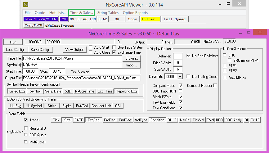
Task: Click the Start Time field
Action: pyautogui.click(x=30, y=71)
